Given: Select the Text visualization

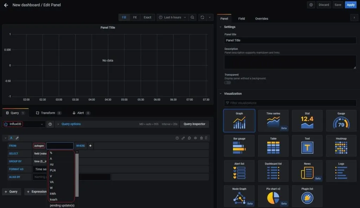Looking at the screenshot, I should coord(307,146).
